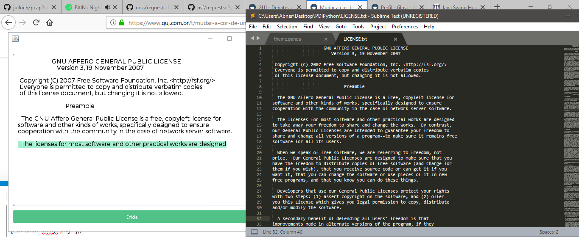Switch to the PAIN Spotify browser tab
579x237 pixels.
pyautogui.click(x=91, y=7)
